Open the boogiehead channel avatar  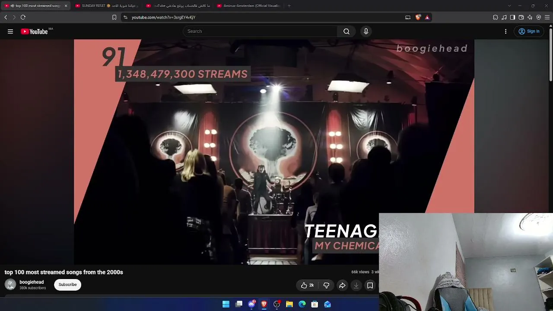tap(10, 284)
